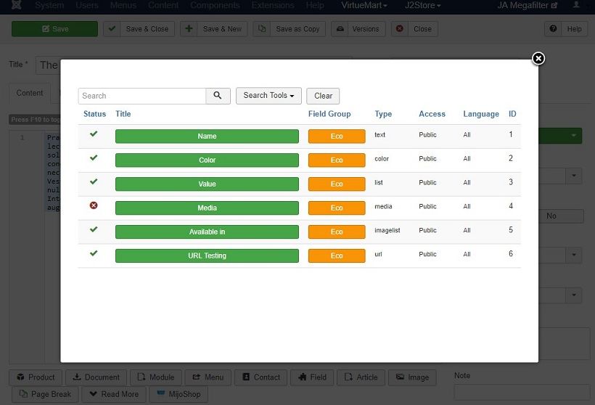Click Eco group in Value row
This screenshot has height=405, width=595.
pos(337,184)
